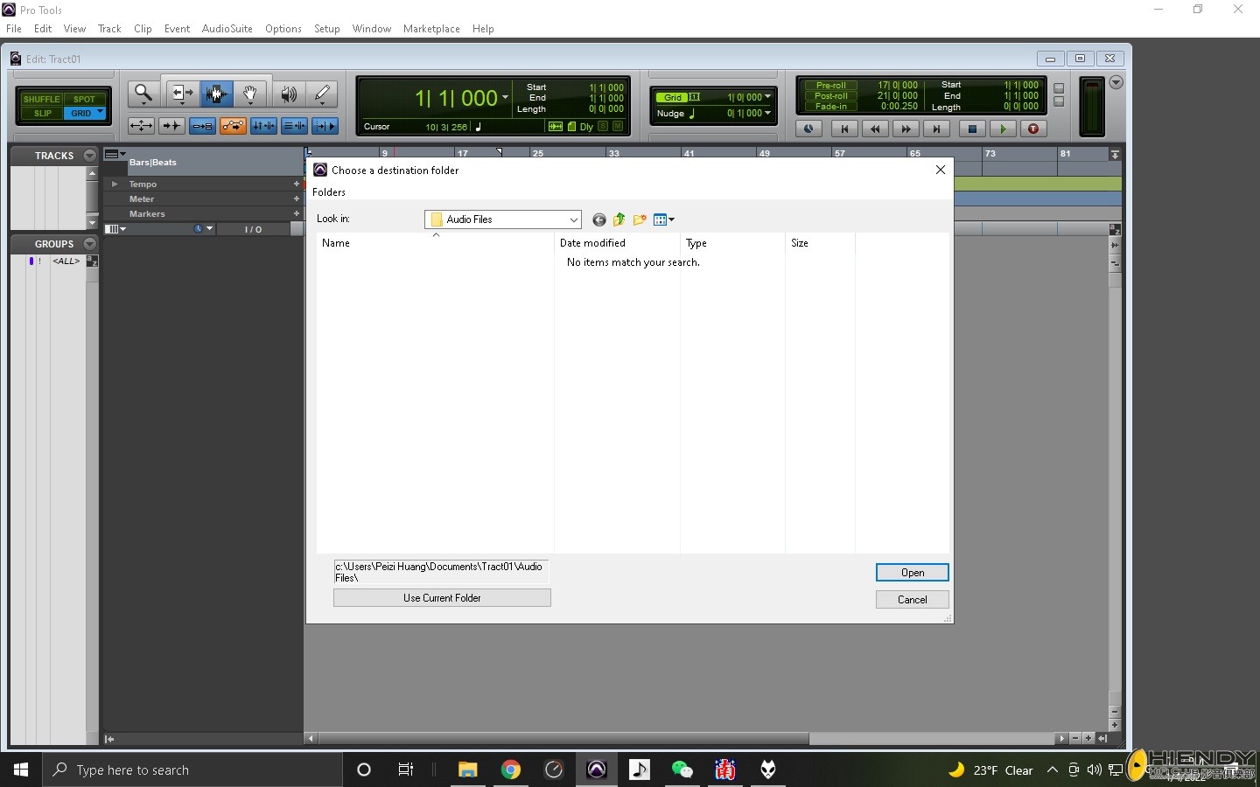Toggle Insertion Follows Playback button
1260x787 pixels.
pos(325,126)
